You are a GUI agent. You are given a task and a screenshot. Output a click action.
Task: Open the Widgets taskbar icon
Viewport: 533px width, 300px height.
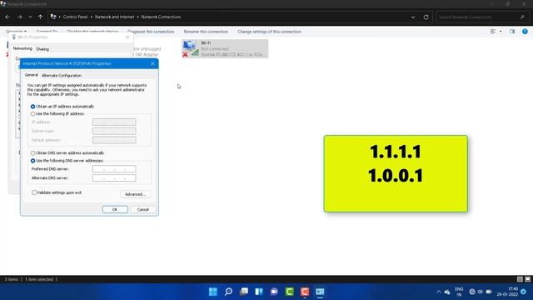tap(259, 292)
